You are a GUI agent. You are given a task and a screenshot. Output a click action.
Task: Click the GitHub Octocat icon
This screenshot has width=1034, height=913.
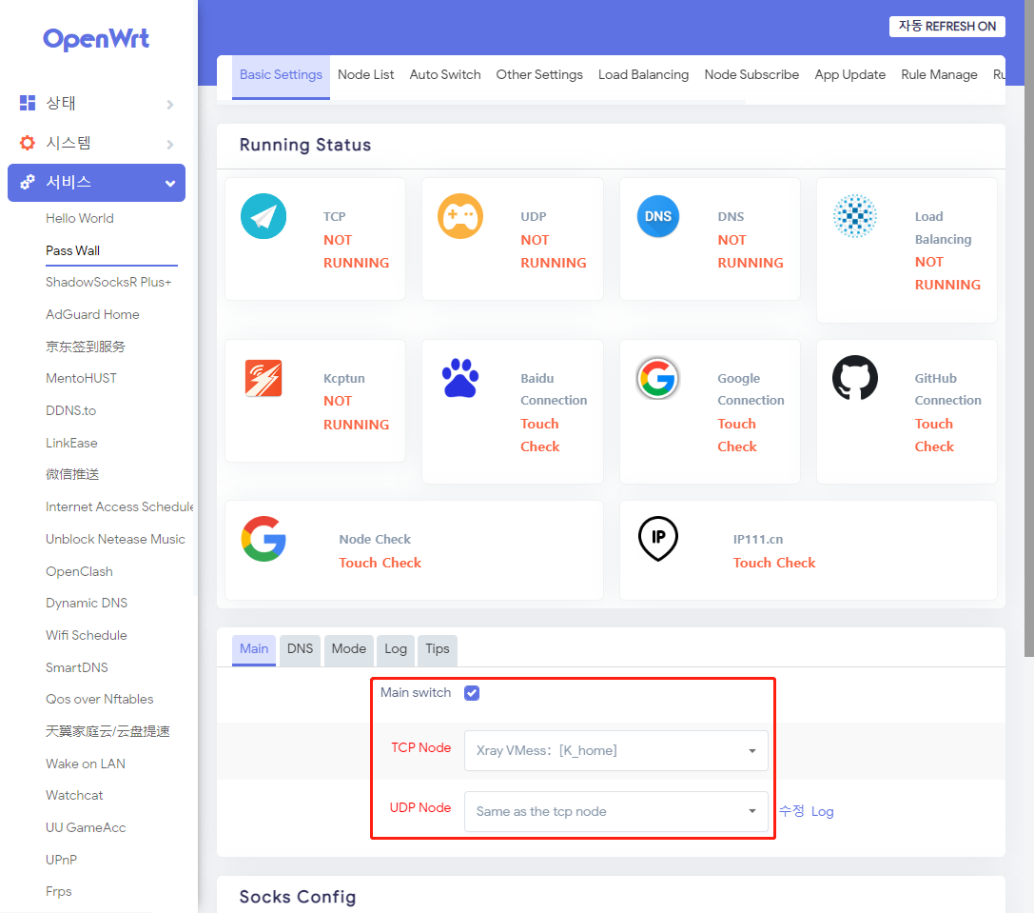[854, 378]
